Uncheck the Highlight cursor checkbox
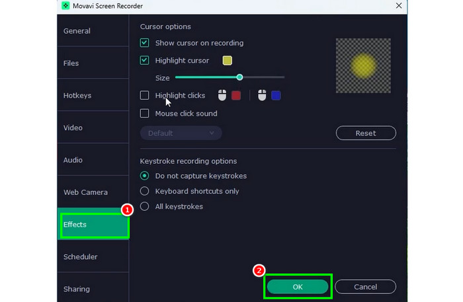 (144, 60)
